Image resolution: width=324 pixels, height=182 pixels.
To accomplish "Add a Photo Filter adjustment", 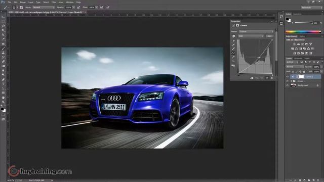I will point(304,49).
